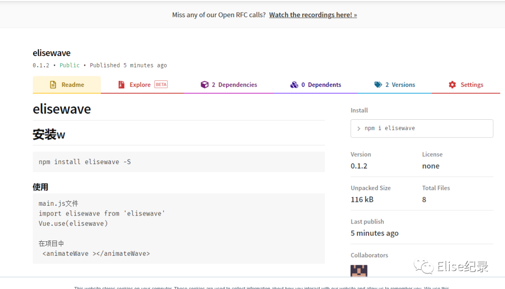Click the package title 'elisewave' at page top

click(x=51, y=53)
